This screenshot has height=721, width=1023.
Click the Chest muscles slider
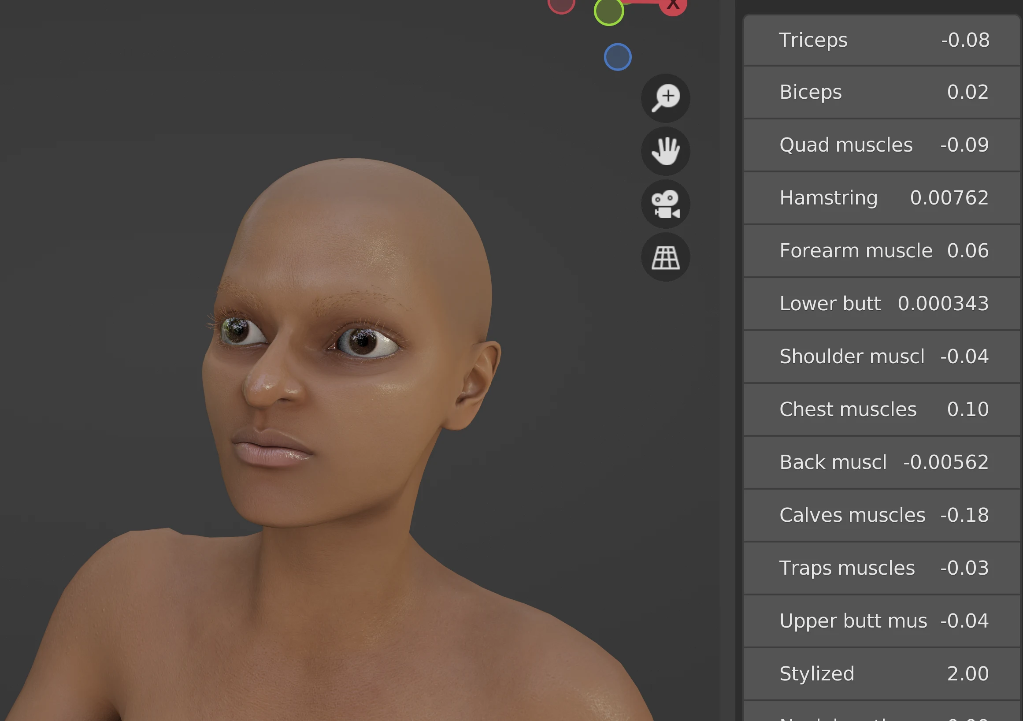coord(882,410)
